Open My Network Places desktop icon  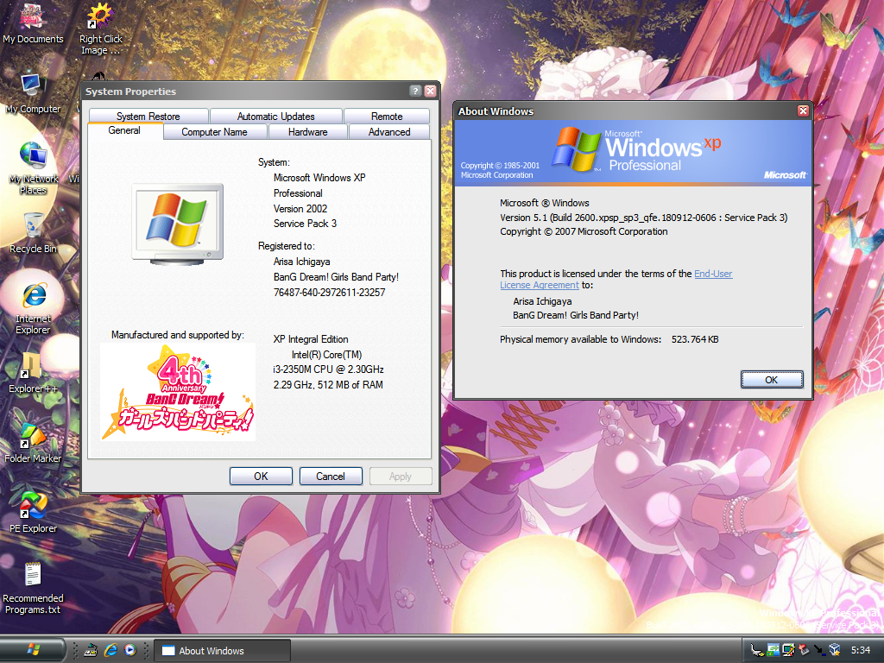(33, 168)
